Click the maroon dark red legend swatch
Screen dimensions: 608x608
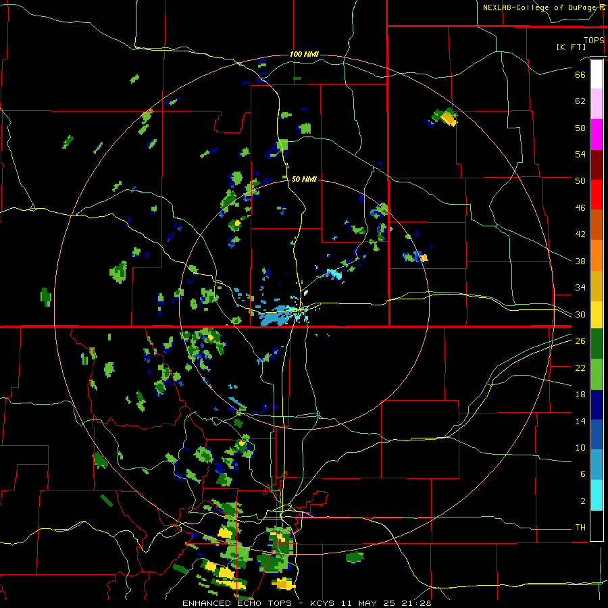(597, 165)
